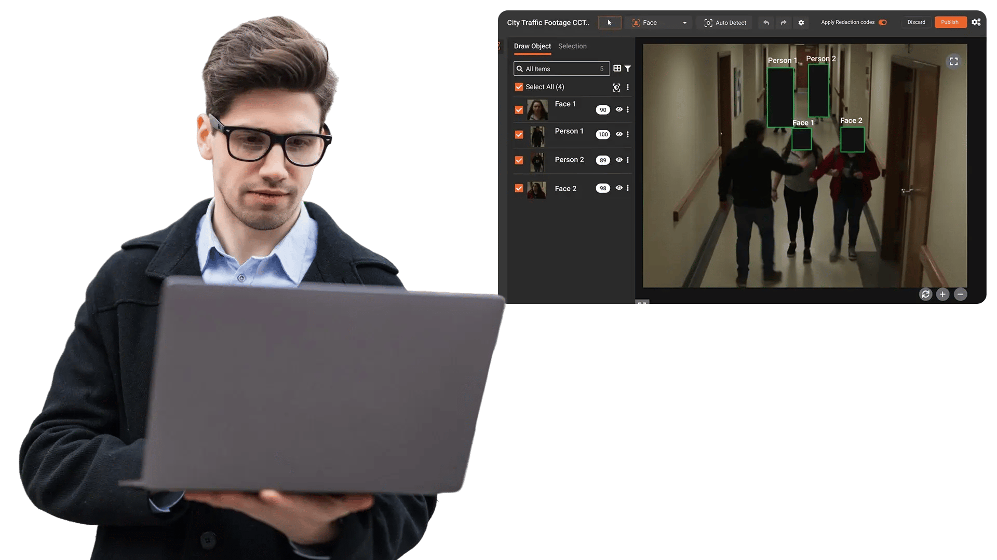Click the grid view icon beside All Items
Image resolution: width=997 pixels, height=560 pixels.
pos(617,68)
